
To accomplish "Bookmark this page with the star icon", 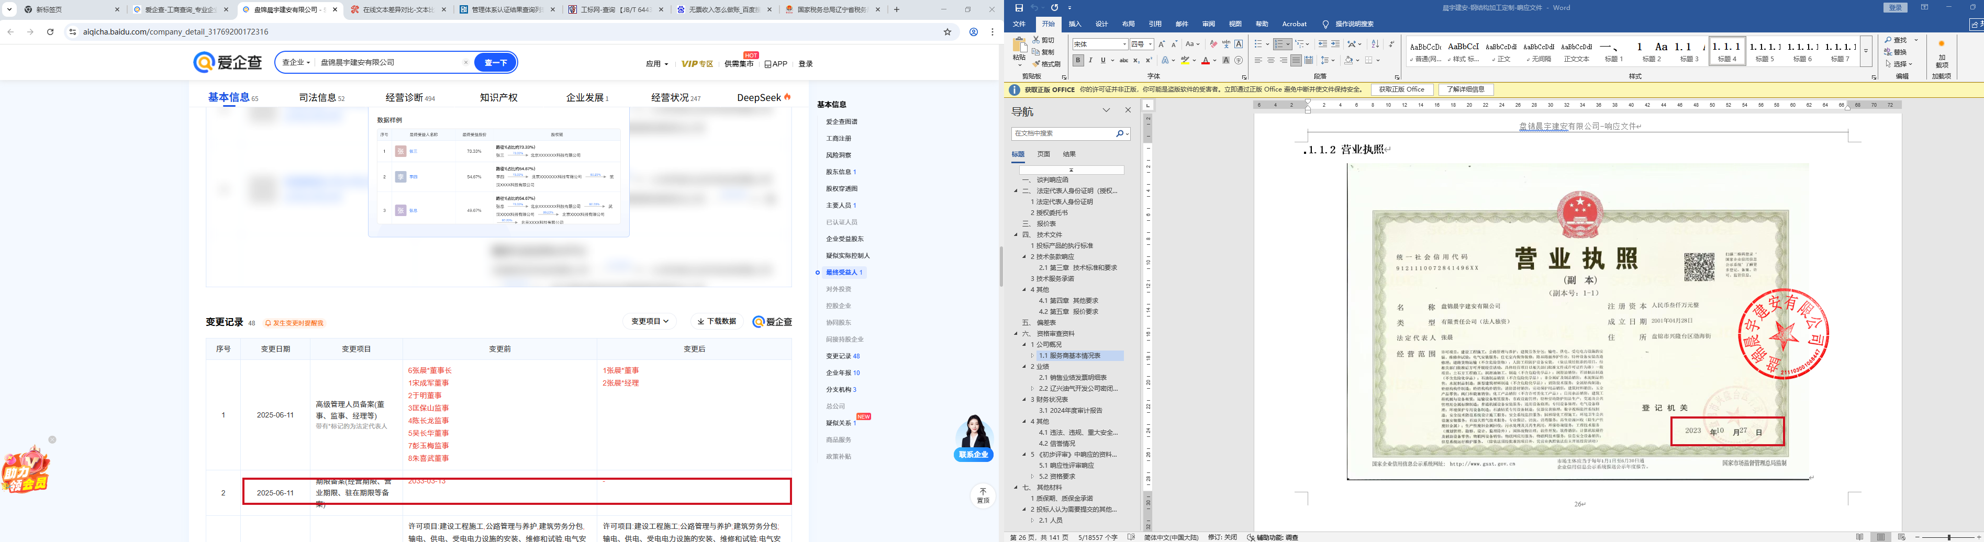I will pos(948,31).
